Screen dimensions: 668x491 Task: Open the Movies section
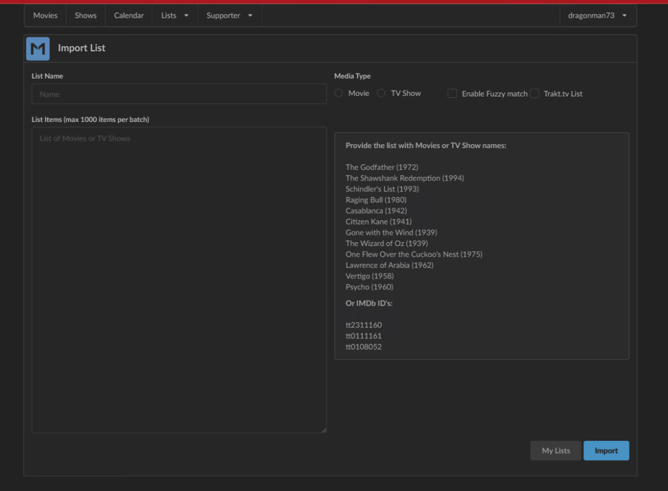coord(45,16)
